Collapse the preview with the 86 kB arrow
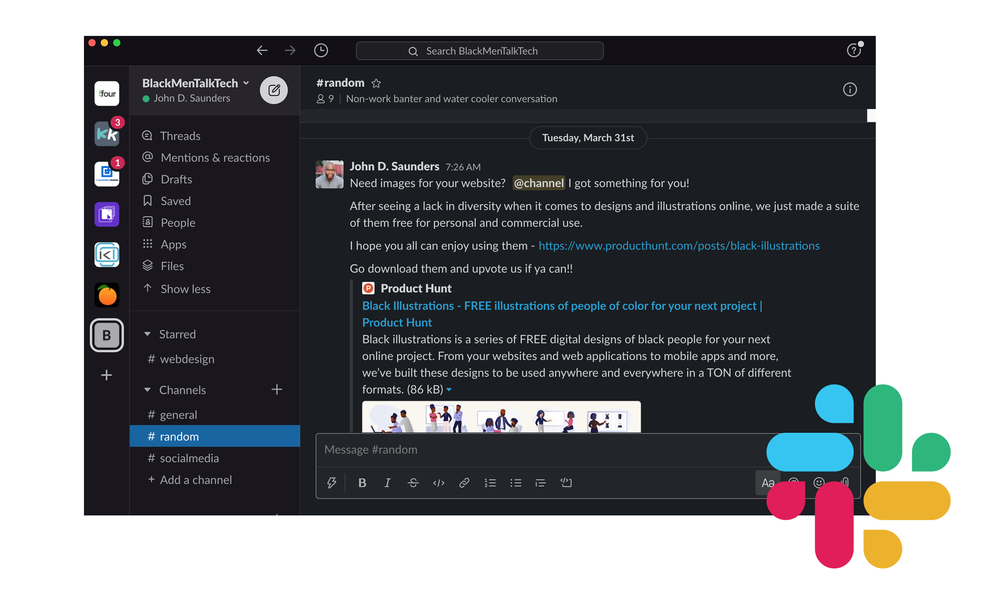The height and width of the screenshot is (604, 998). 449,390
